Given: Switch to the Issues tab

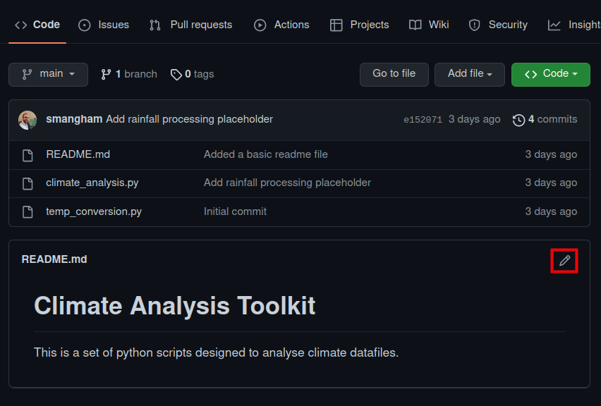Looking at the screenshot, I should point(103,25).
